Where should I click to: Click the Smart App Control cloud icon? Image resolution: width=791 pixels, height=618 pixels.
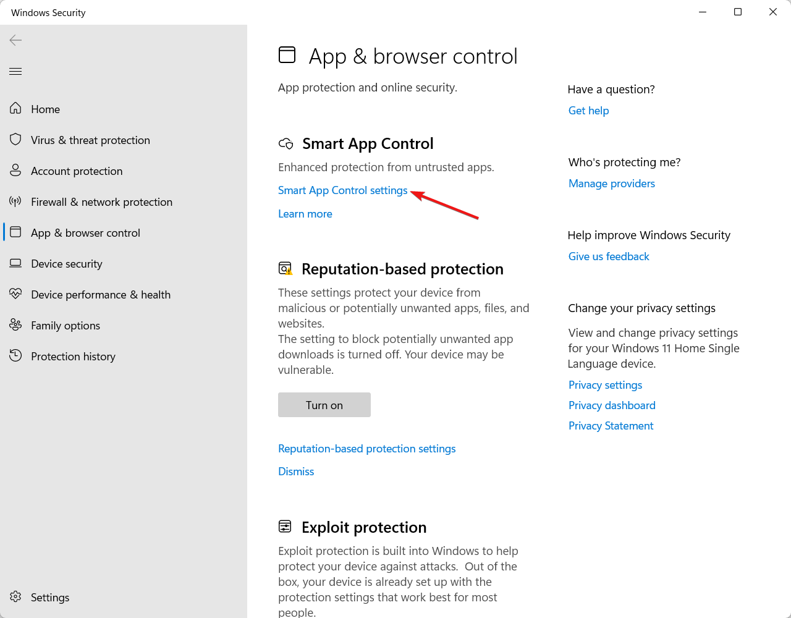[286, 144]
